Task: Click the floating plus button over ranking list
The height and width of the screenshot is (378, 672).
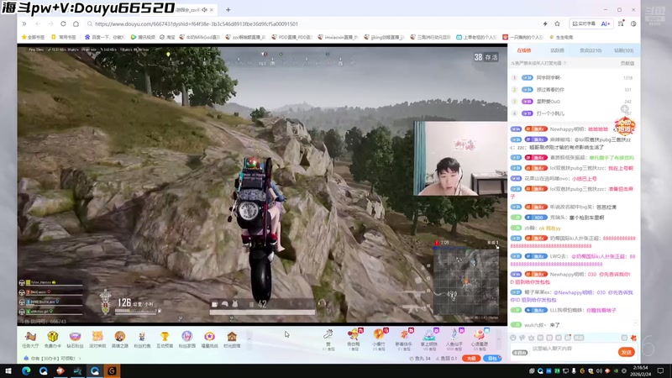Action: [x=625, y=109]
